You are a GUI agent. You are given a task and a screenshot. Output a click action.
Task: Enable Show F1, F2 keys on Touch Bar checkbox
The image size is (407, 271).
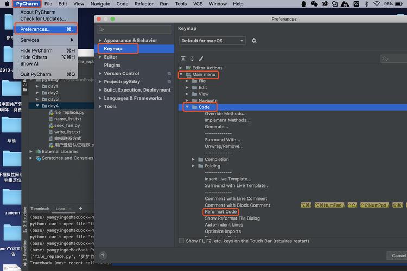click(x=181, y=241)
